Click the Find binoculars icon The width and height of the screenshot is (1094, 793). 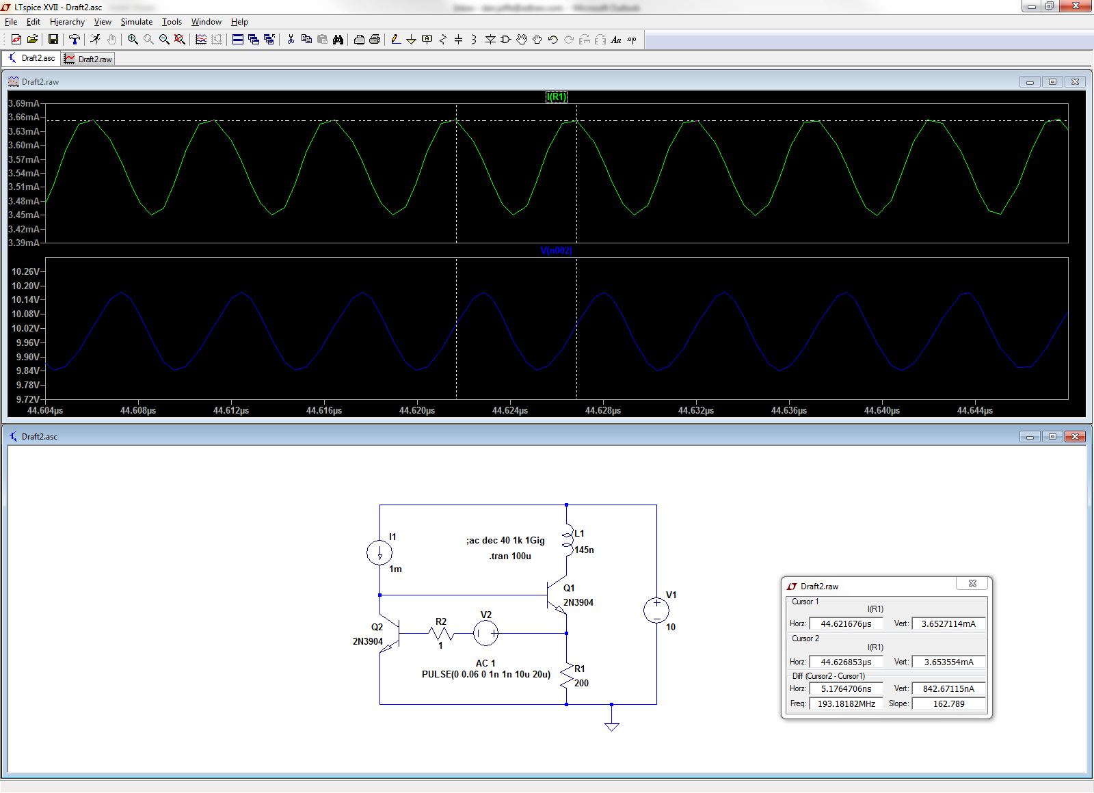coord(338,40)
